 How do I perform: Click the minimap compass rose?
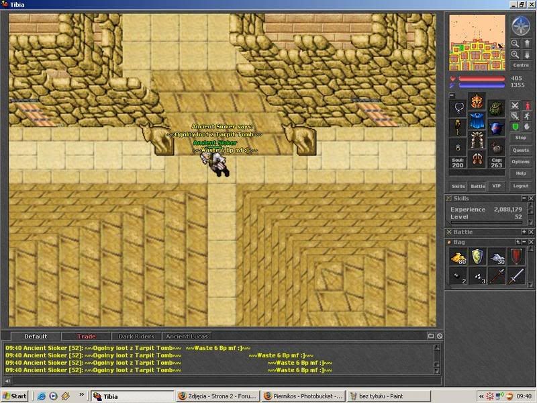(521, 26)
